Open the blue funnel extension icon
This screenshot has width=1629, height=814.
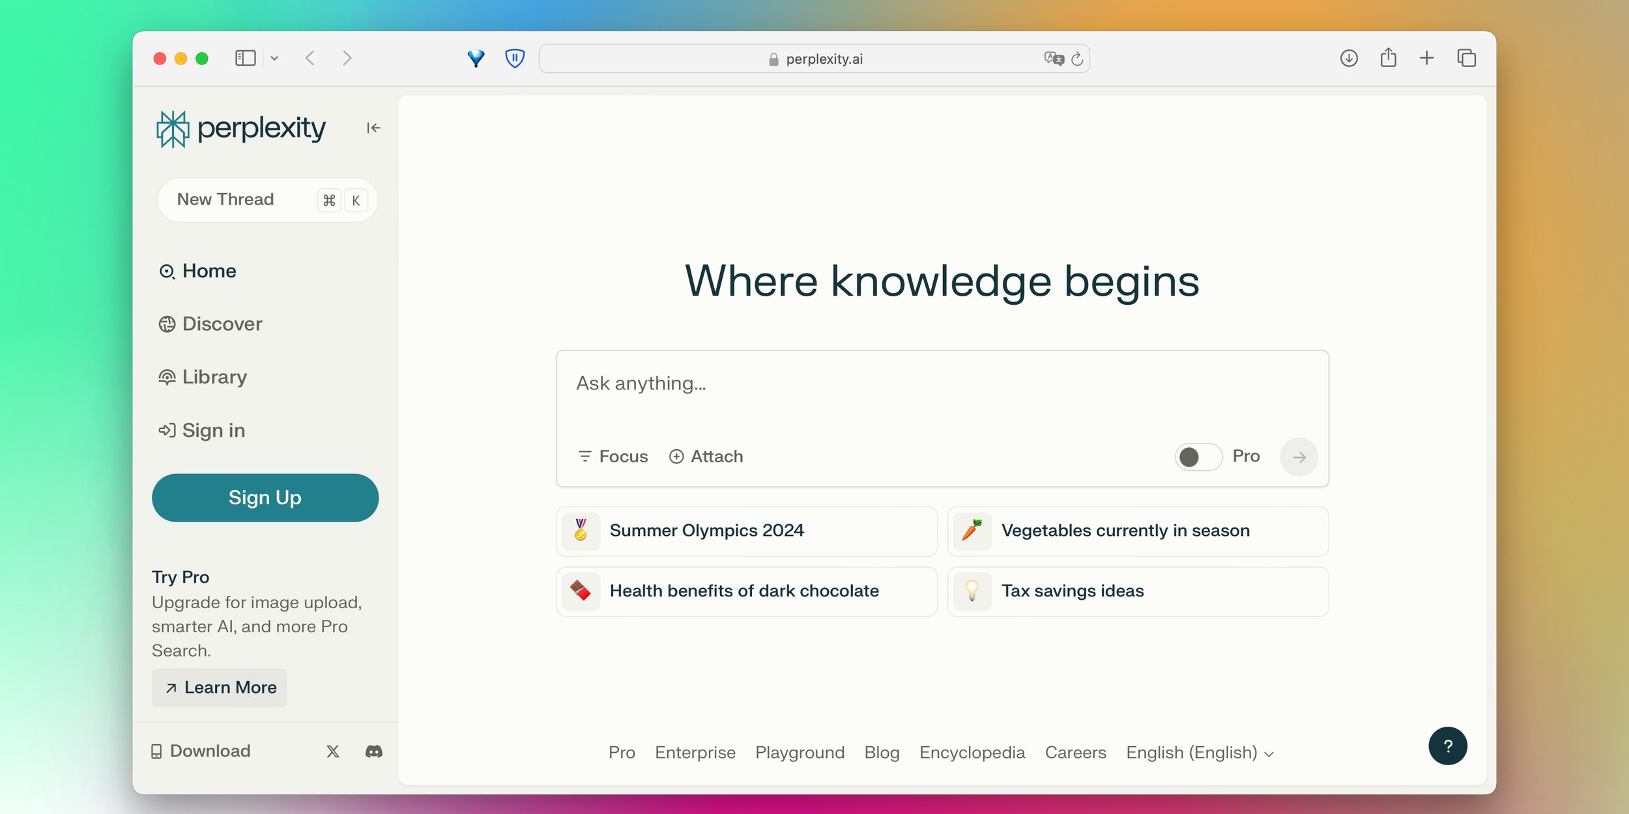pos(476,59)
